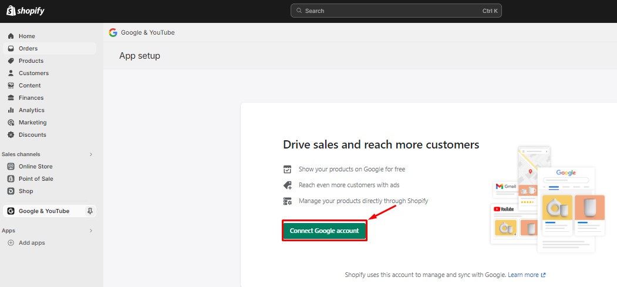Open the Content section
Image resolution: width=617 pixels, height=287 pixels.
tap(49, 85)
